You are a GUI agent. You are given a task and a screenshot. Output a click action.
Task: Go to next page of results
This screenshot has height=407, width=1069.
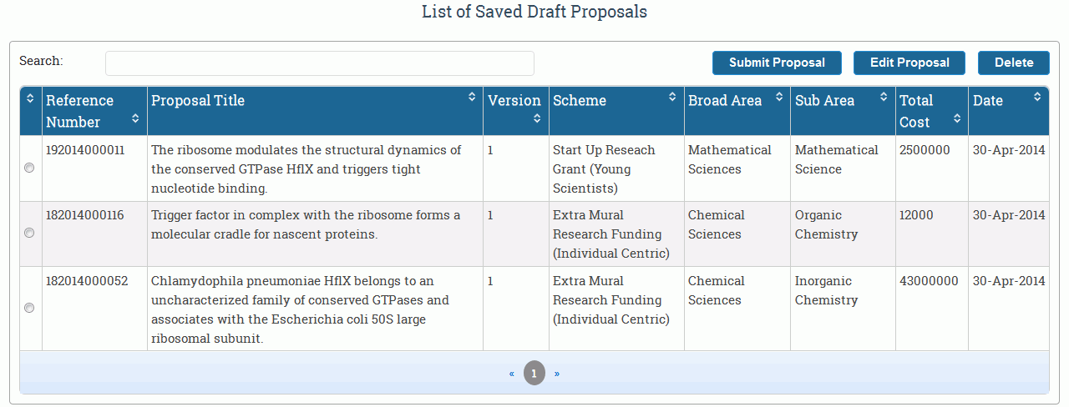tap(557, 373)
